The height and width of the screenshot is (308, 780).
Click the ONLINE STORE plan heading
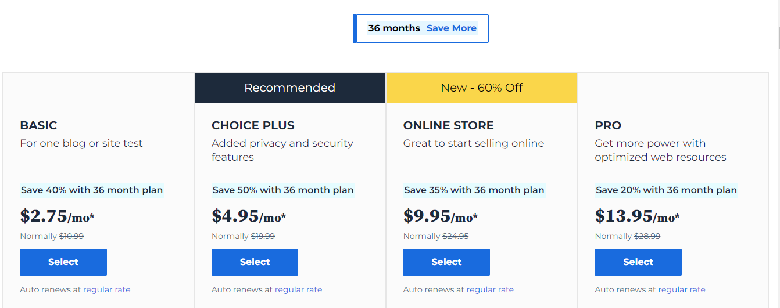[x=448, y=125]
